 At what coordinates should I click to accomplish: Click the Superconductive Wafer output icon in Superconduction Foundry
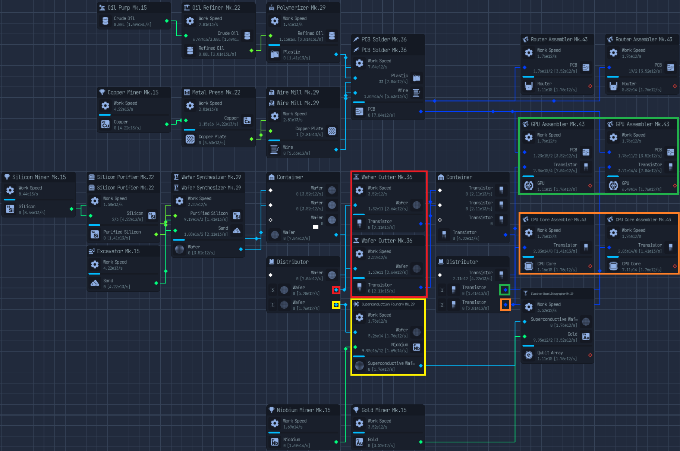coord(359,366)
